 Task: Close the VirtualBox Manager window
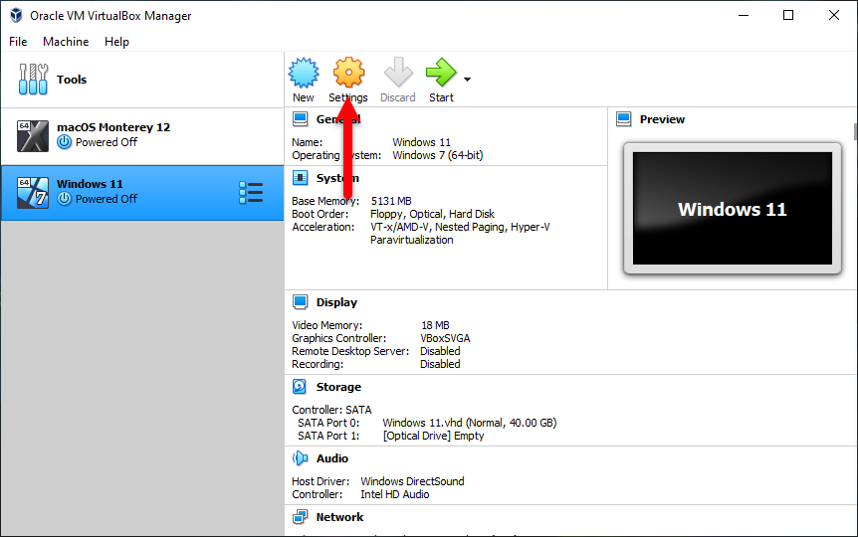coord(833,15)
